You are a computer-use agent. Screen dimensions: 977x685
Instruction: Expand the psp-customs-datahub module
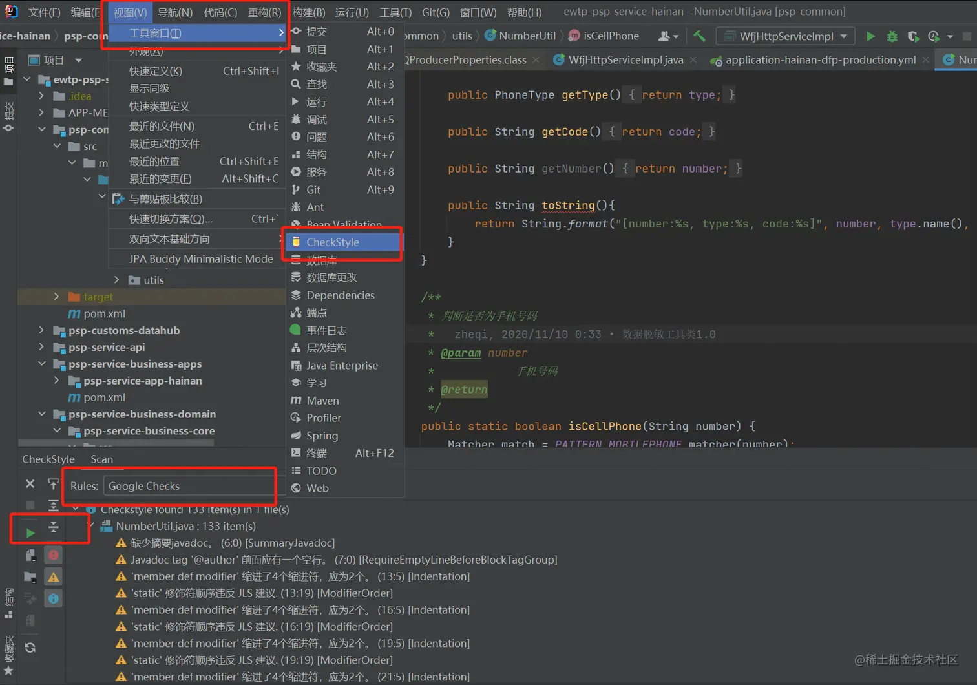41,330
